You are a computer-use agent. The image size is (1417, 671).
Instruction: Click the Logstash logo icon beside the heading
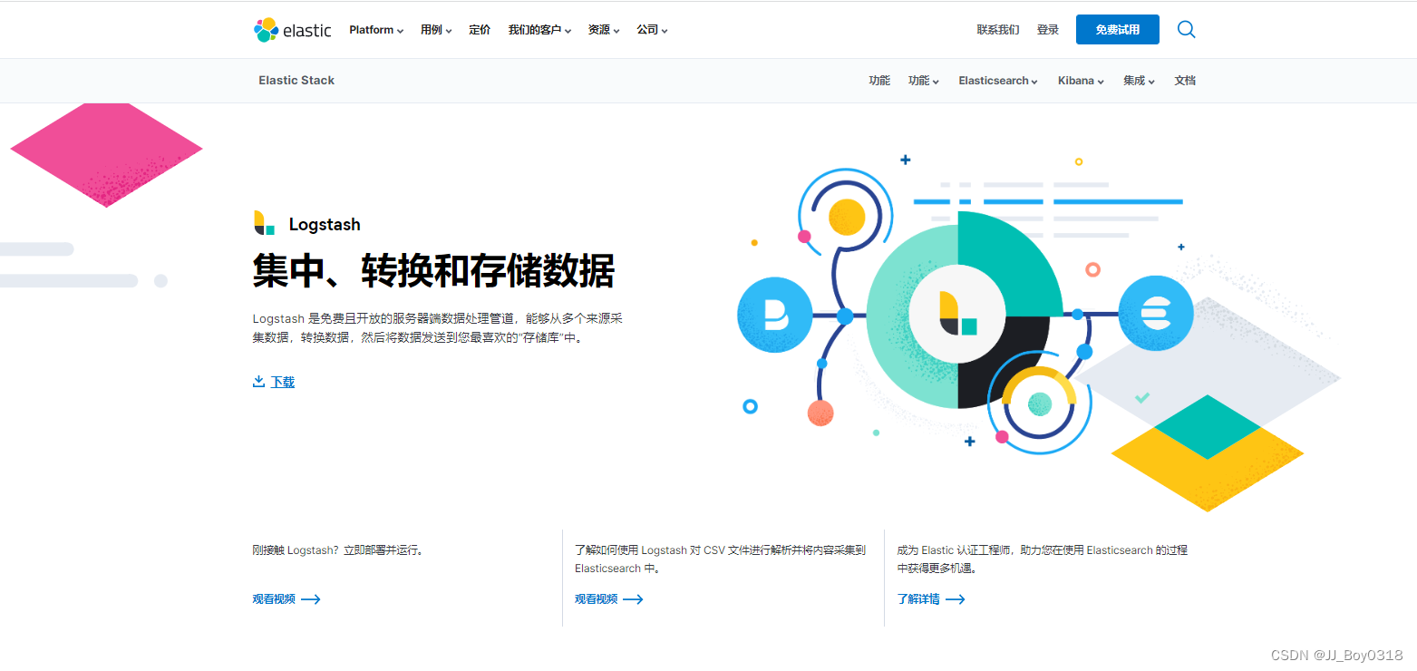pos(264,223)
